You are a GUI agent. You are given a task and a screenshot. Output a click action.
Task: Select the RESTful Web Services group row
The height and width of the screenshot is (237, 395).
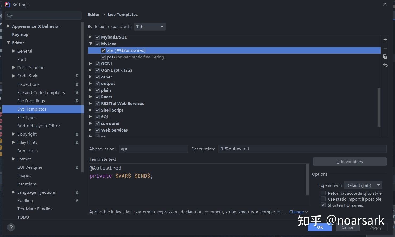point(234,104)
